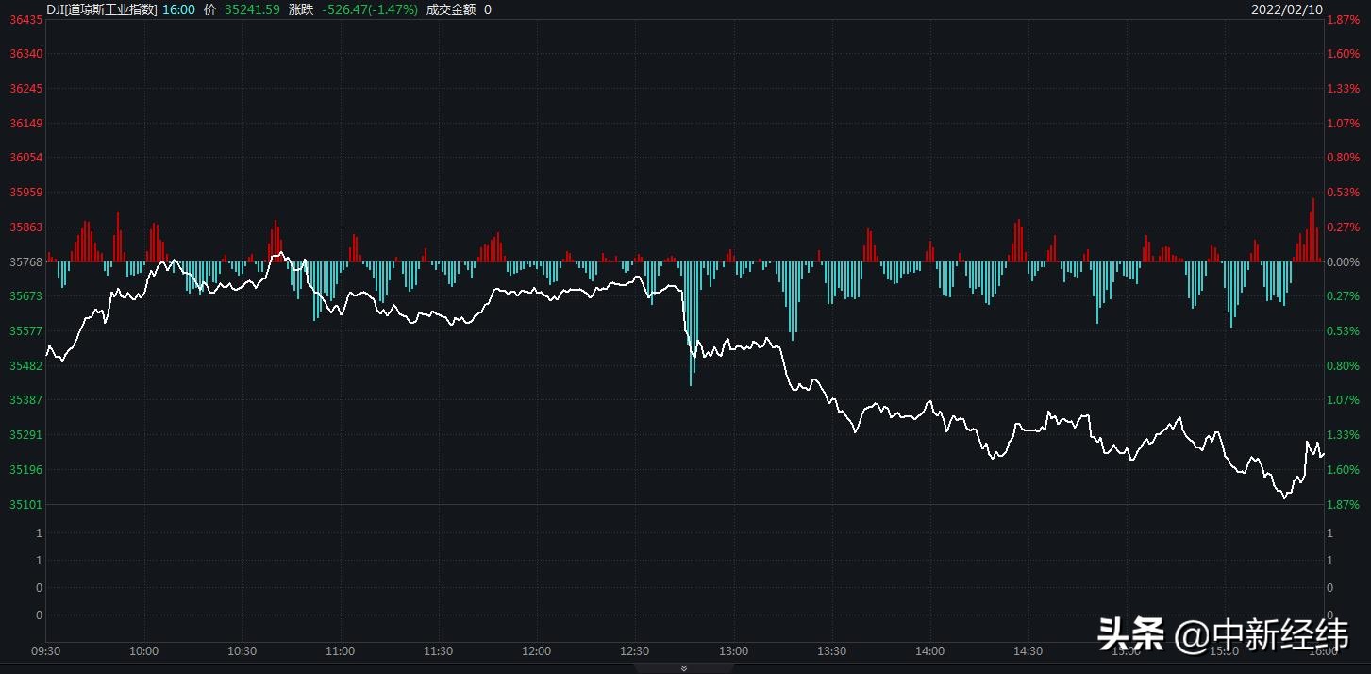The height and width of the screenshot is (674, 1371).
Task: Click the 35959 price axis label
Action: click(x=25, y=193)
